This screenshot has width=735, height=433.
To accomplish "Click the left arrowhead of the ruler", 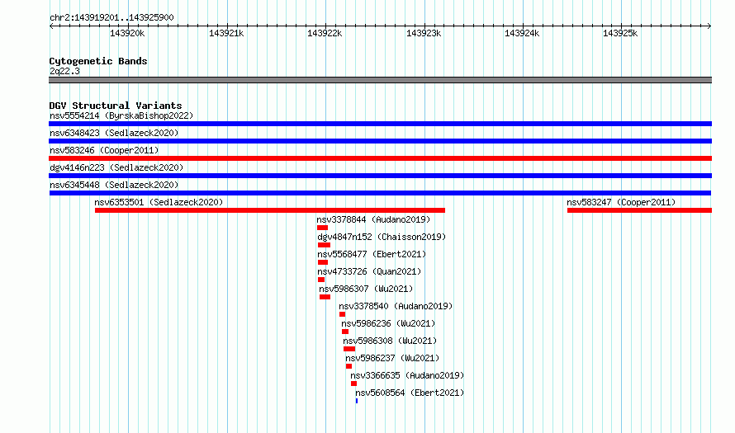I will coord(51,26).
